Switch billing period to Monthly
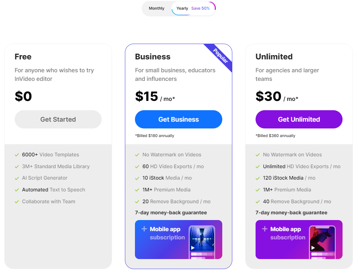This screenshot has height=273, width=359. (x=157, y=8)
